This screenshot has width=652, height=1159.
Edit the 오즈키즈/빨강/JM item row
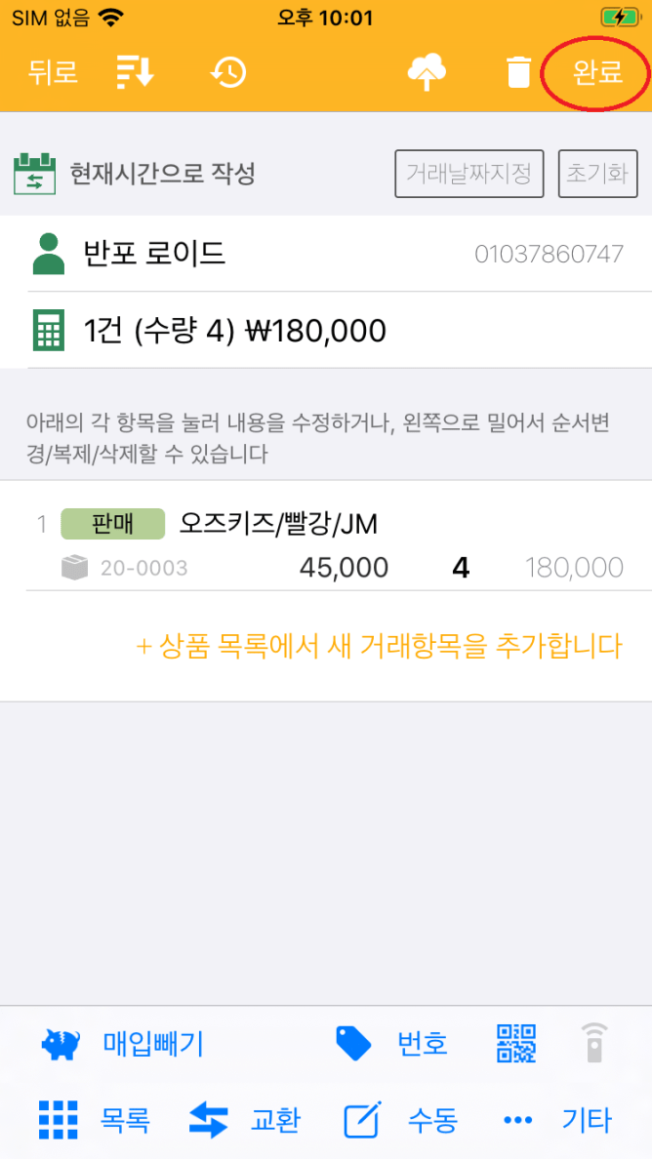326,545
